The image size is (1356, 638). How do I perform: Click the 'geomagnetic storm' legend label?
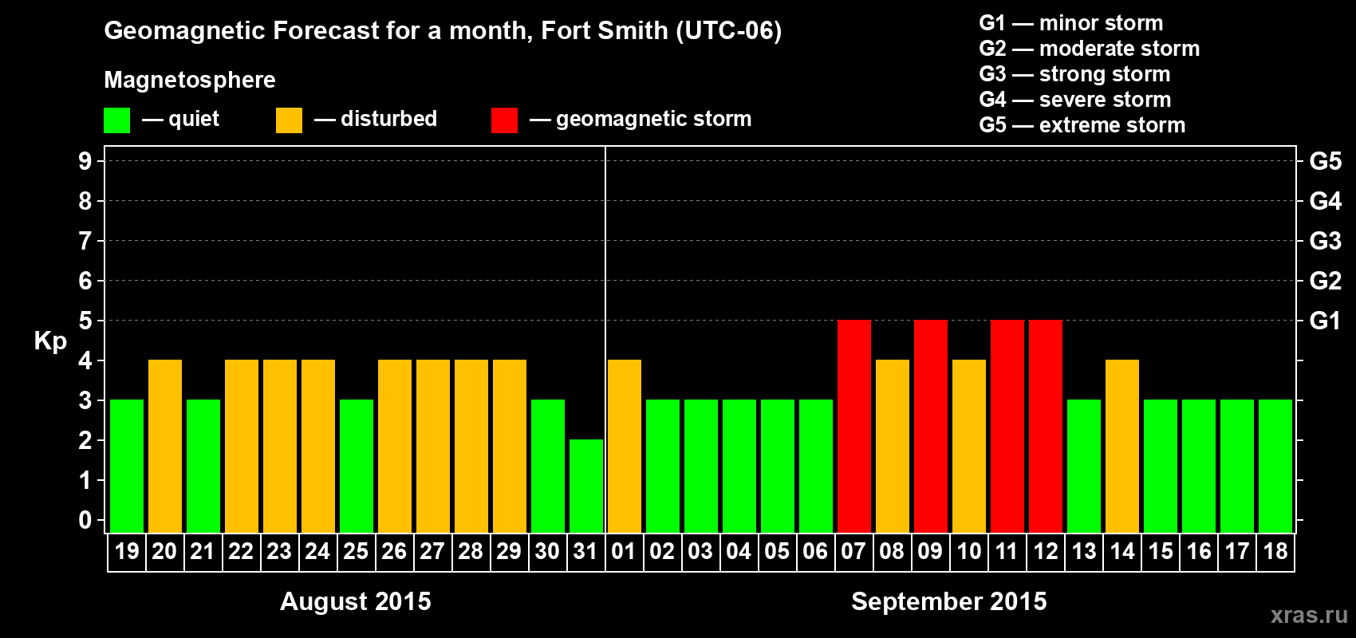[653, 119]
